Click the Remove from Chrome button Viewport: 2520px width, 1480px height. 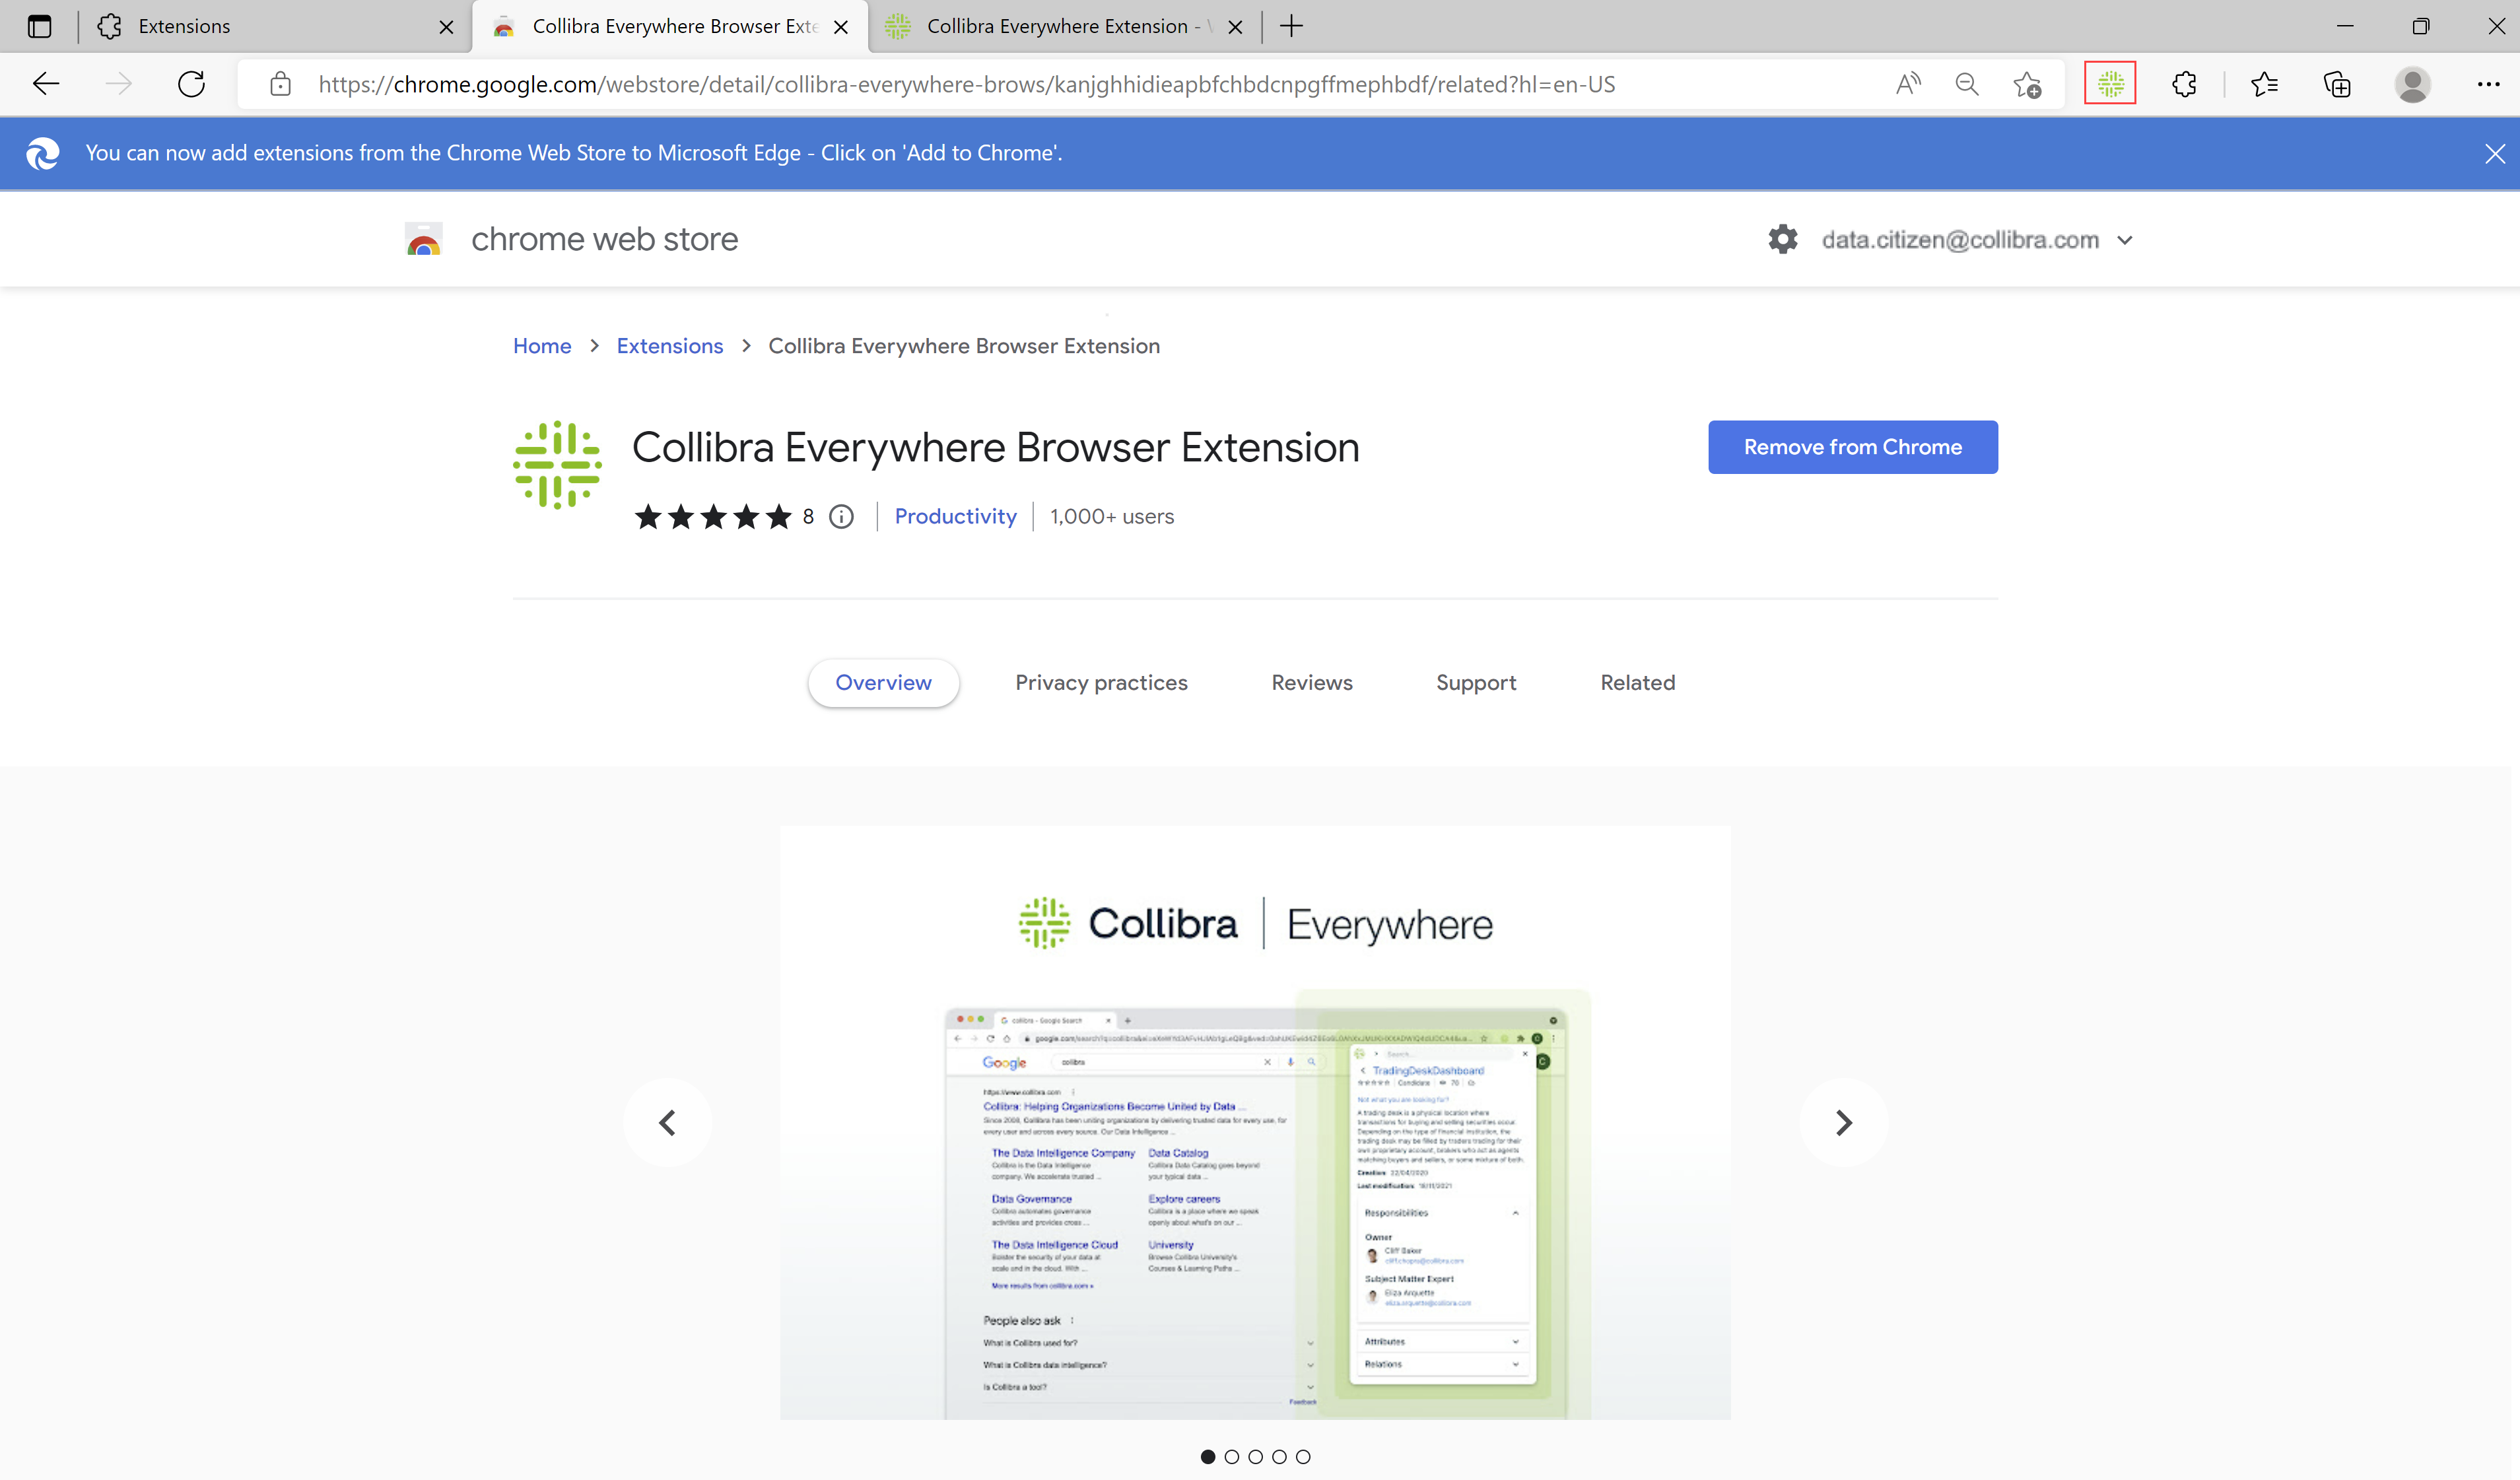pyautogui.click(x=1851, y=447)
